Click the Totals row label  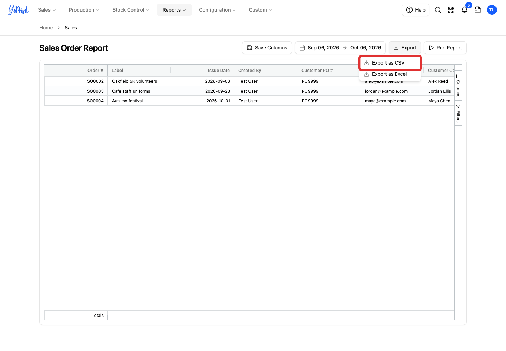98,316
